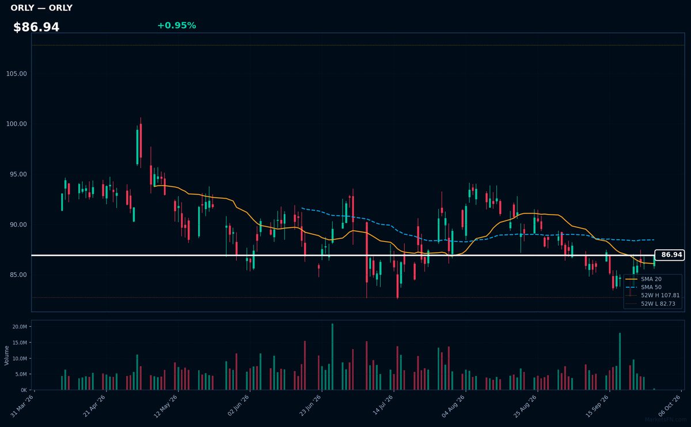The width and height of the screenshot is (691, 427).
Task: Click the 5.0M volume axis label
Action: [x=21, y=374]
